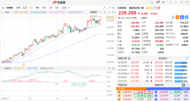
Task: Click ask price 229.200 in level 1
Action: [x=164, y=92]
